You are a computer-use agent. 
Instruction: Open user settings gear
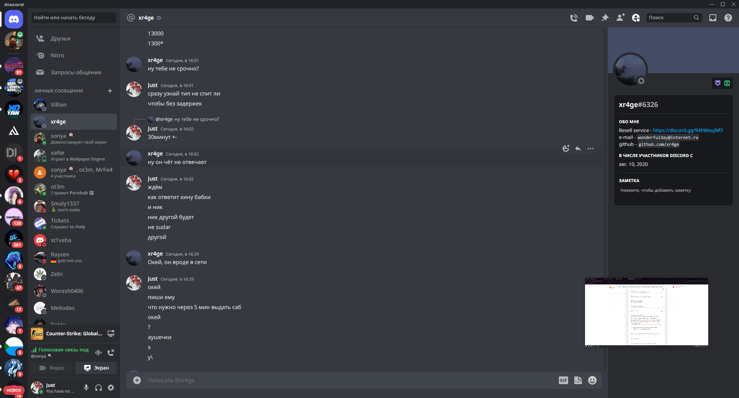[x=111, y=388]
